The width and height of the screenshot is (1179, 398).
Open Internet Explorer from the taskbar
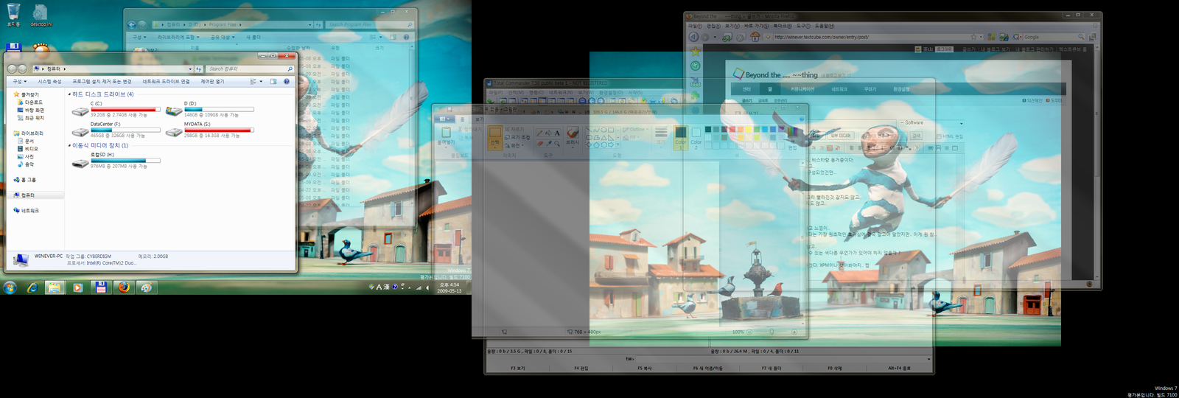pyautogui.click(x=32, y=287)
